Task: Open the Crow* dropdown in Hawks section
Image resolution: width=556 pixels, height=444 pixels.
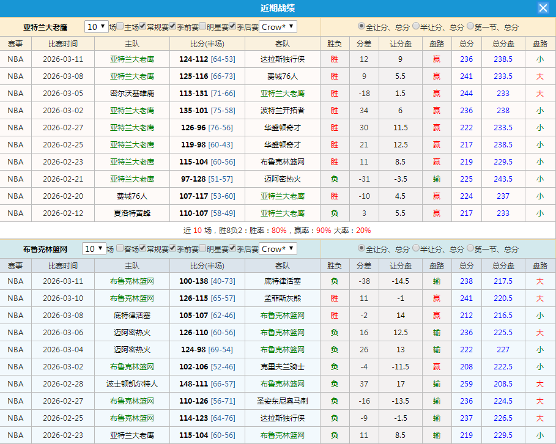Action: point(276,27)
